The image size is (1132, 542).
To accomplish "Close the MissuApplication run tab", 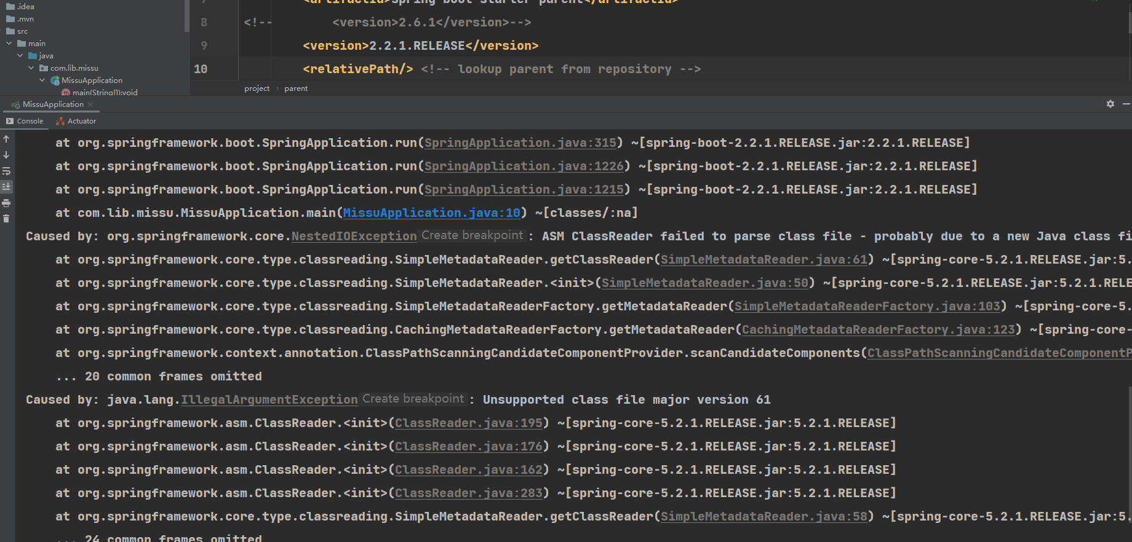I will 91,104.
